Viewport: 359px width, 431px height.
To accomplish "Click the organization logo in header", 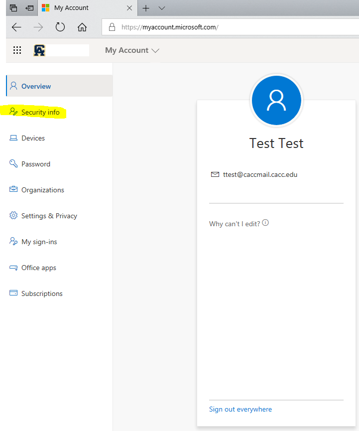I will (x=39, y=50).
